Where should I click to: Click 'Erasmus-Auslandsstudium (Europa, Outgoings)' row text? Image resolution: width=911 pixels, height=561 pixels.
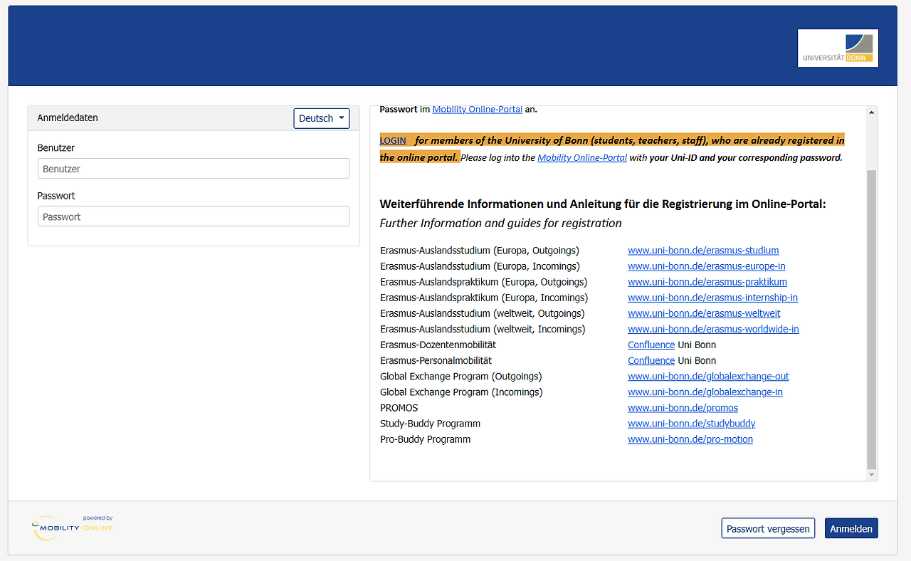click(480, 251)
